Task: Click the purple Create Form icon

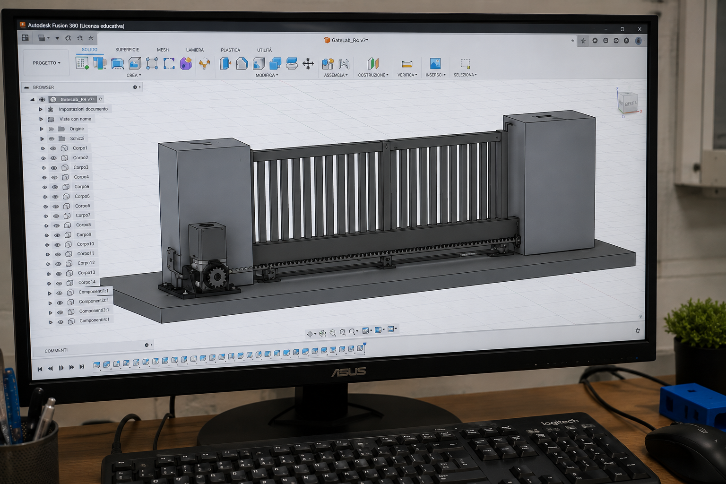Action: tap(186, 63)
